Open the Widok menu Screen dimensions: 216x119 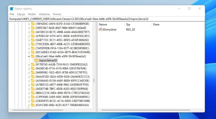pyautogui.click(x=32, y=14)
